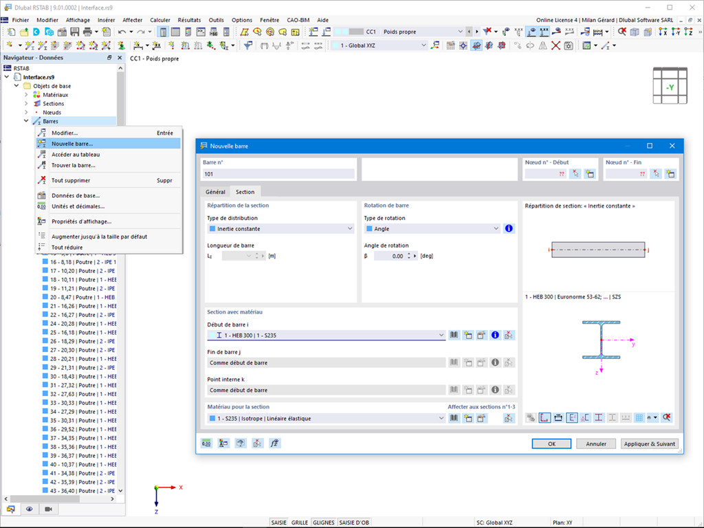
Task: Choose Tout réduire in context menu
Action: point(108,247)
